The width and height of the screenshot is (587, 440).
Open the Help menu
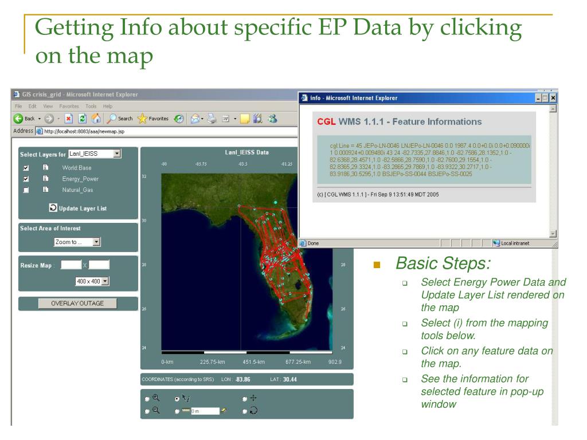[x=108, y=106]
